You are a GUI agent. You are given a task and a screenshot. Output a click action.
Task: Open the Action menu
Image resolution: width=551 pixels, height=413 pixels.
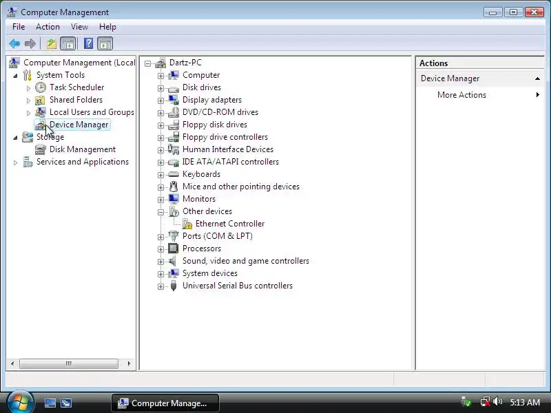[48, 27]
